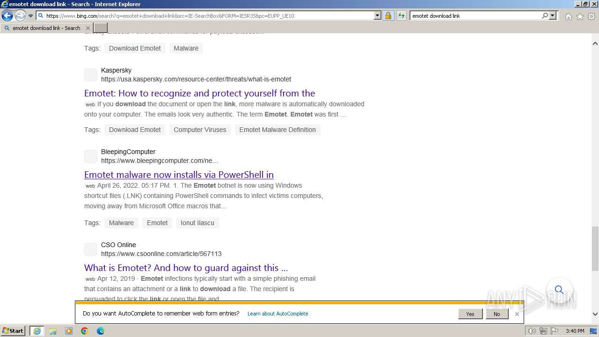Click the vertical scrollbar thumb

[595, 249]
